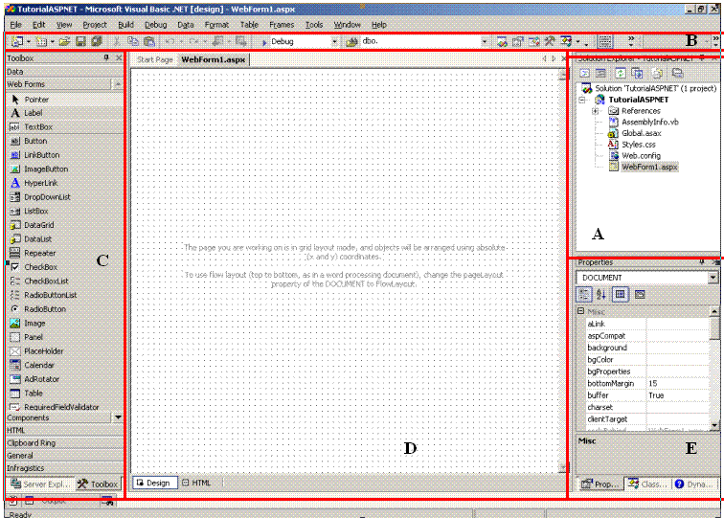Select the Button control in Toolbox
The image size is (724, 518).
pos(65,141)
